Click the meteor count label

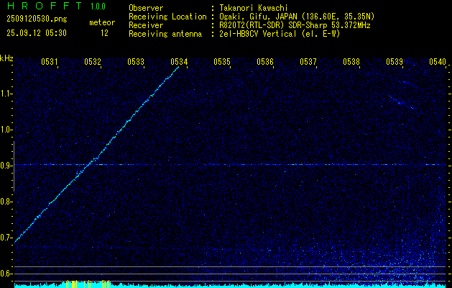(102, 22)
